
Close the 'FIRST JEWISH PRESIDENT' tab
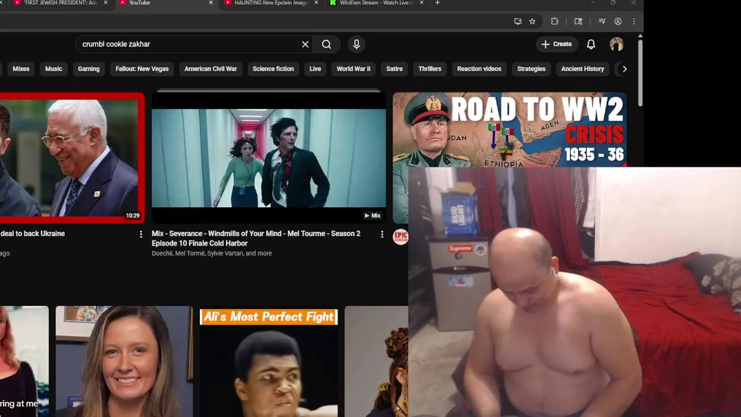[106, 3]
